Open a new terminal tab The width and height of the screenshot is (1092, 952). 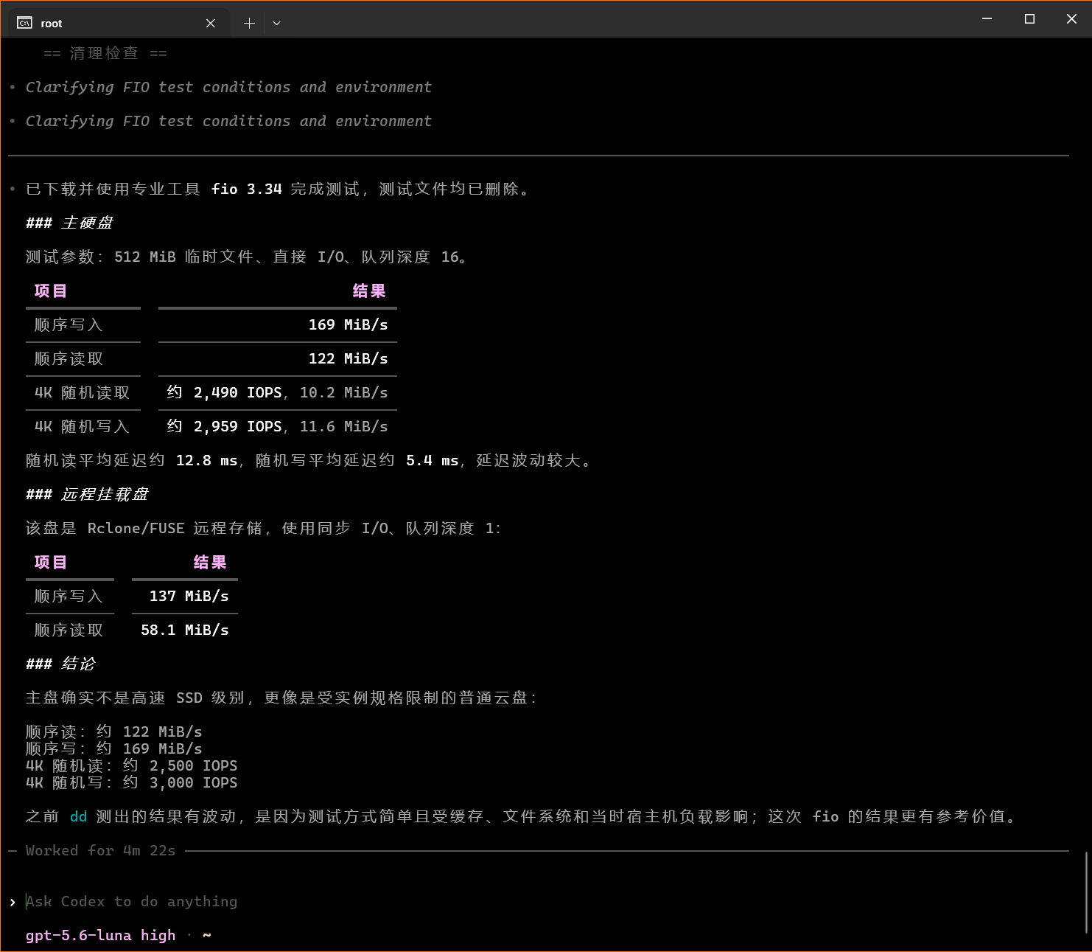tap(249, 23)
